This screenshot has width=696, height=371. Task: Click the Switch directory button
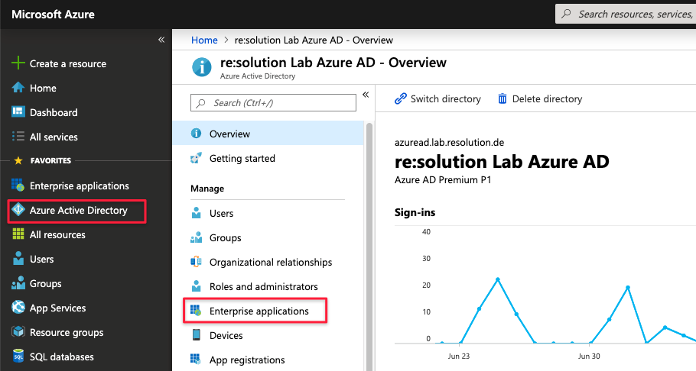coord(437,98)
